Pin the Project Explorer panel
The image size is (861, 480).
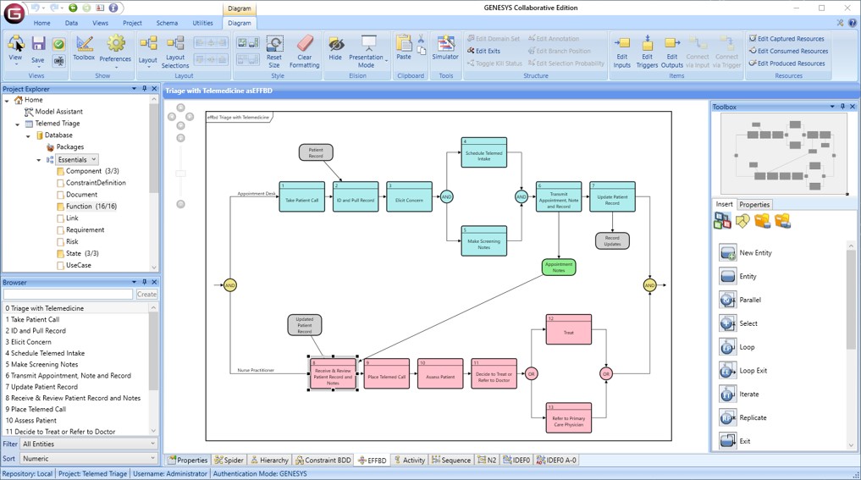(x=144, y=89)
